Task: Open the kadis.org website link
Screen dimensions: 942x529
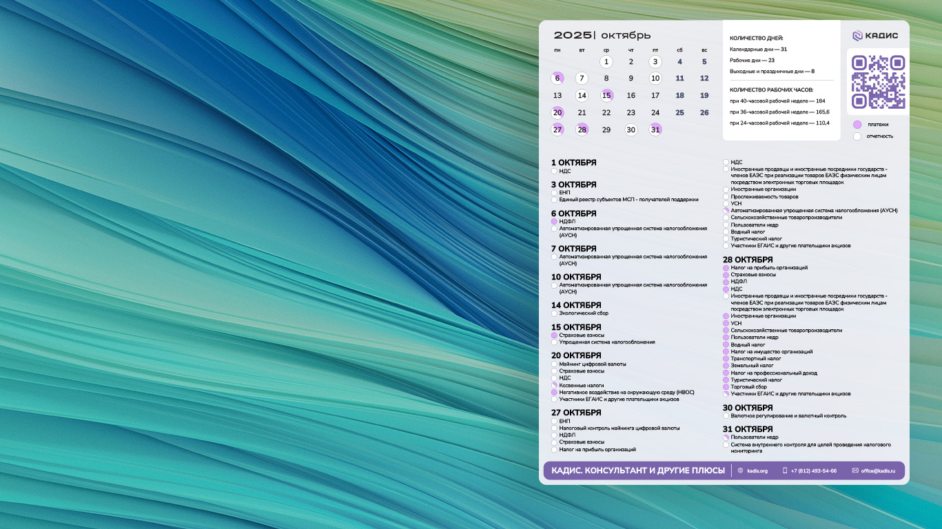Action: pyautogui.click(x=757, y=470)
